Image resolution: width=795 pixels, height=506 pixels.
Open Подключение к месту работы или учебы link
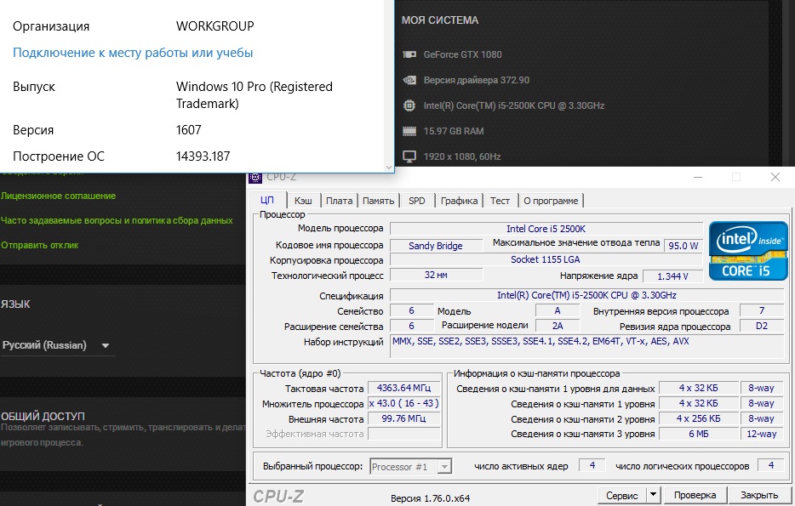133,53
